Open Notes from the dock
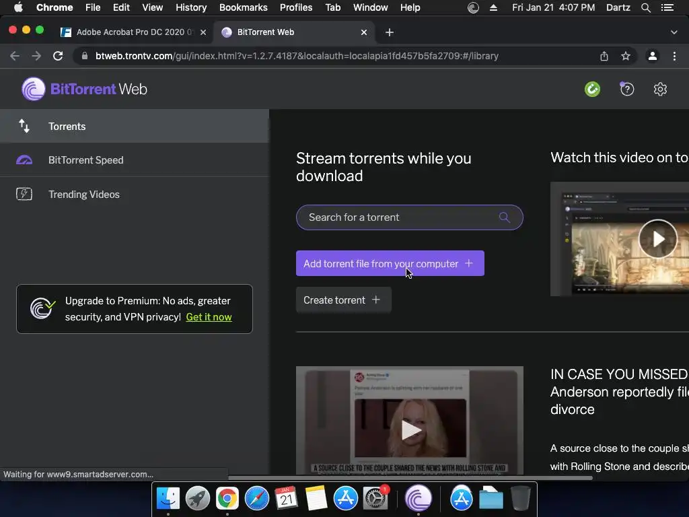The height and width of the screenshot is (517, 689). tap(316, 498)
